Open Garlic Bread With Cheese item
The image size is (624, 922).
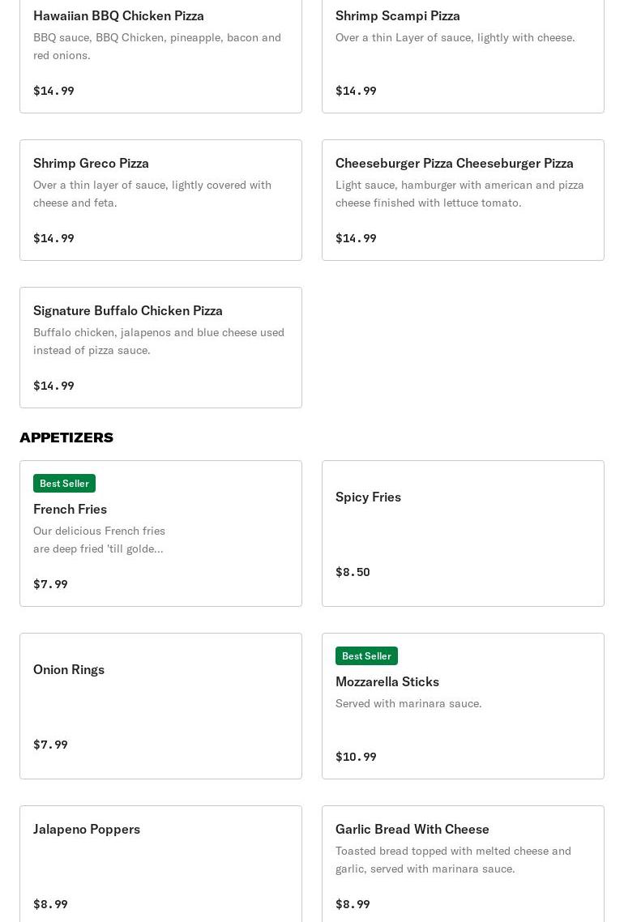[x=463, y=864]
